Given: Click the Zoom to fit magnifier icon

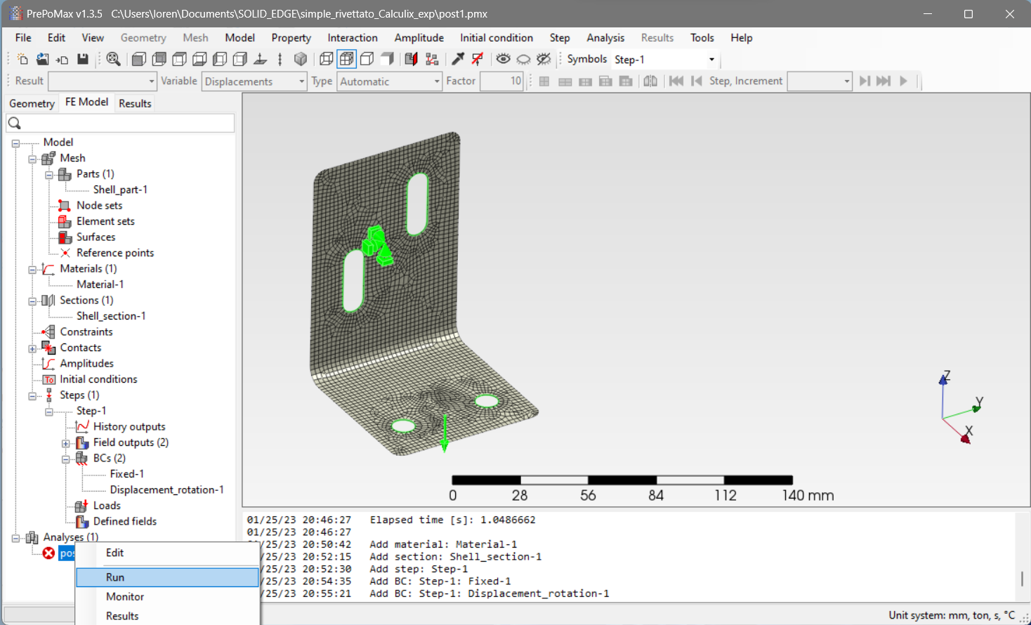Looking at the screenshot, I should pyautogui.click(x=113, y=60).
